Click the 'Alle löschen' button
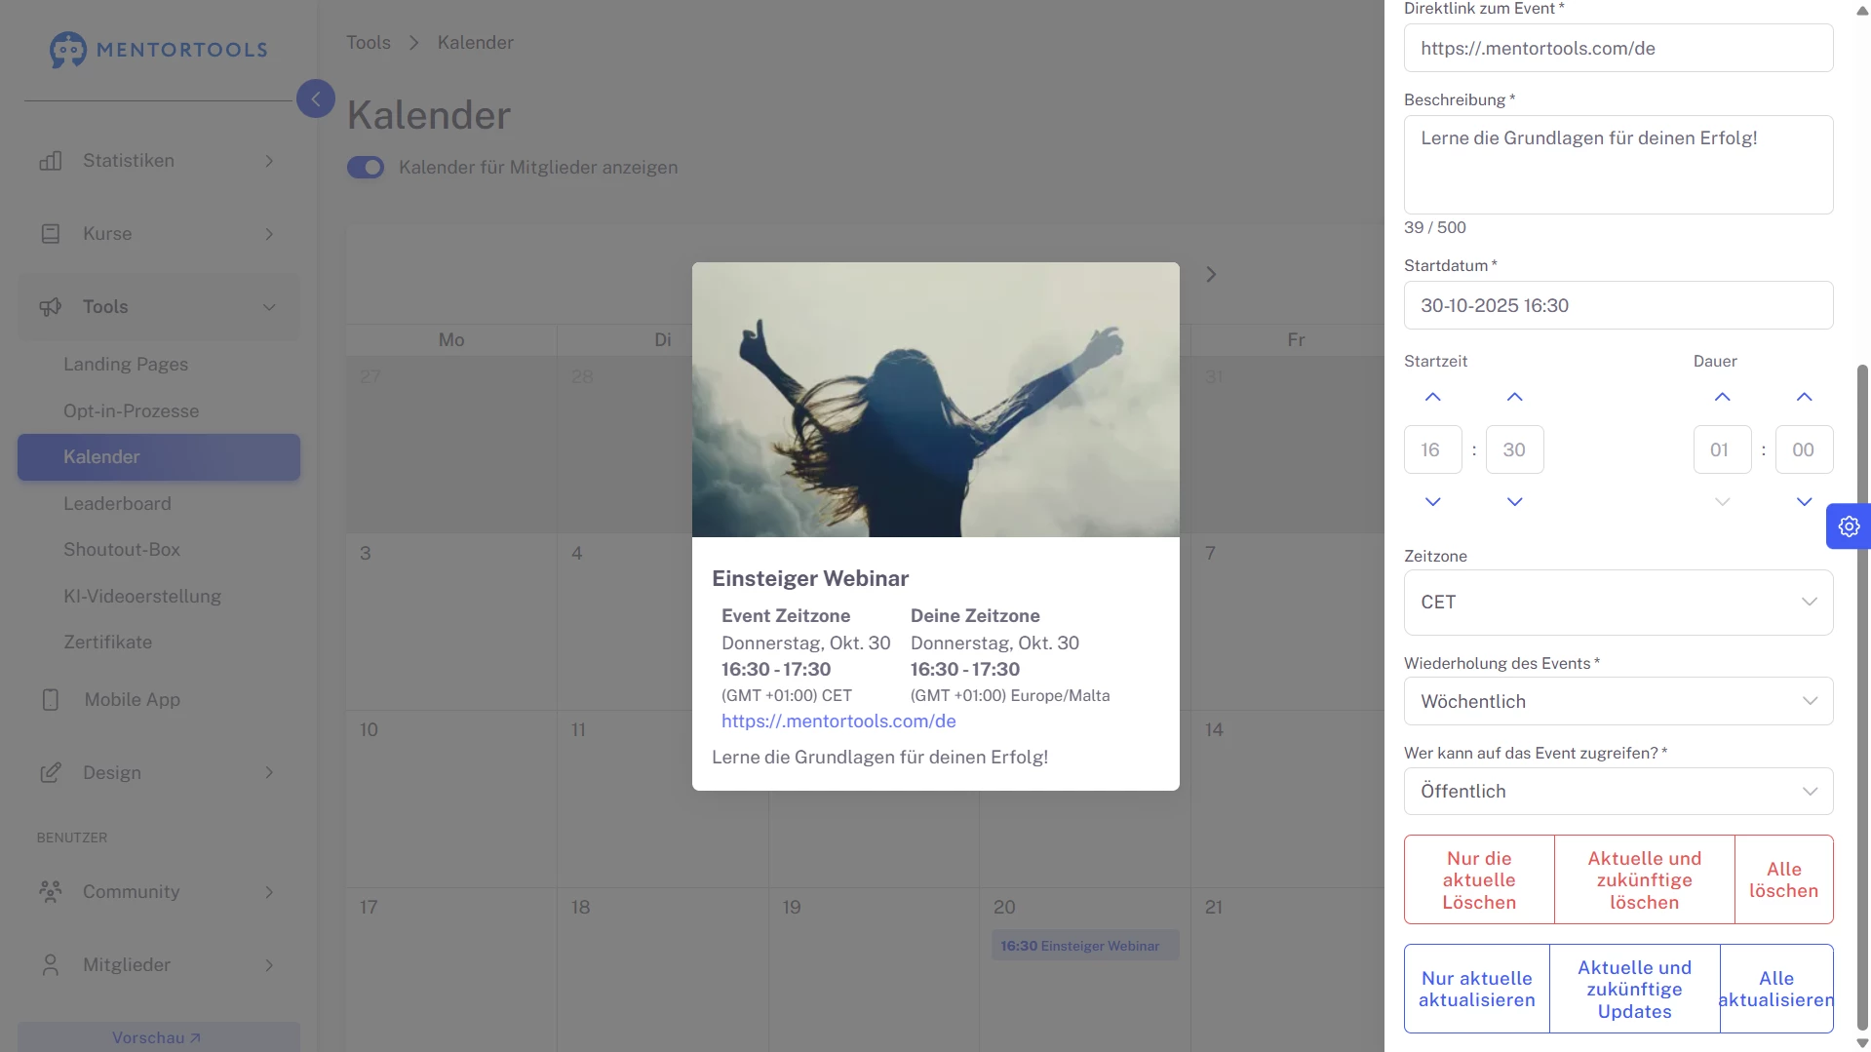This screenshot has height=1052, width=1871. (1782, 878)
